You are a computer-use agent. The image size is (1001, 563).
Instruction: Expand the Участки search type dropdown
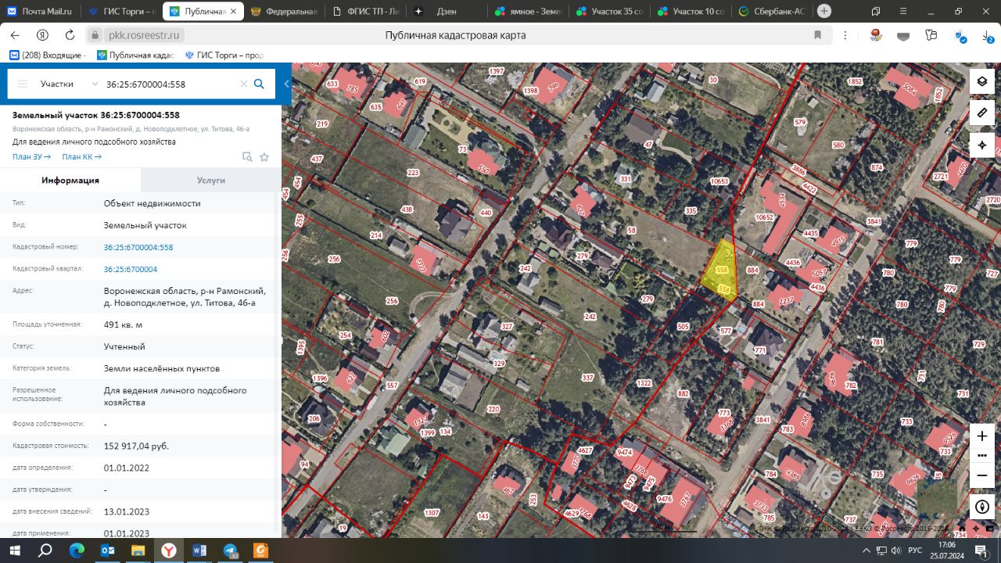(x=95, y=84)
